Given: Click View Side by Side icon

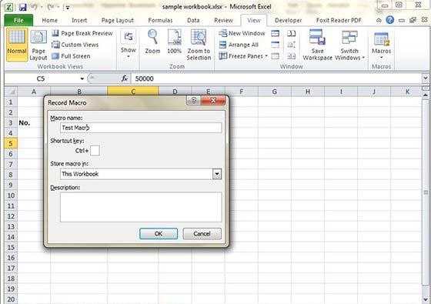Looking at the screenshot, I should click(292, 33).
